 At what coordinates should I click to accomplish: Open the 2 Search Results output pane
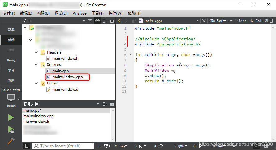coord(122,146)
